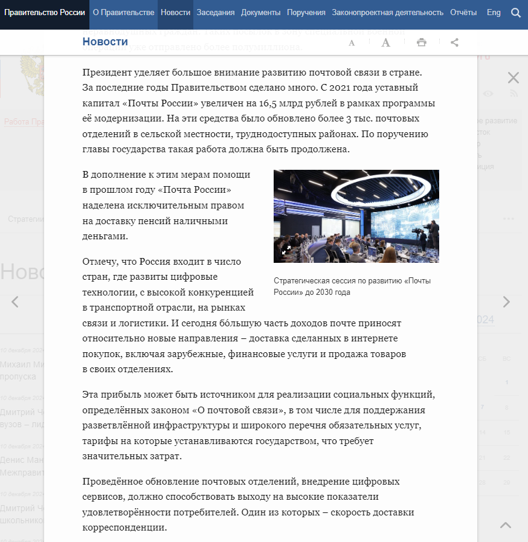Switch site language to Eng
Screen dimensions: 528x542
494,13
